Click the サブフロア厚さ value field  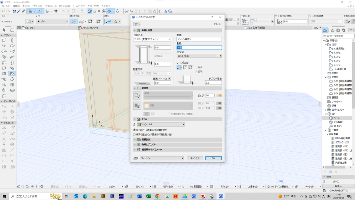[214, 83]
